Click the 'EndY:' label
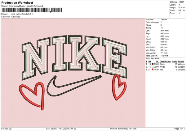This screenshot has width=186, height=131. point(148,44)
